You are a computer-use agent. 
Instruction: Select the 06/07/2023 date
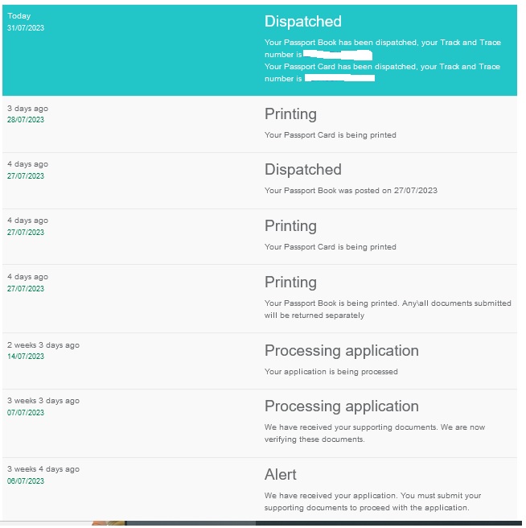click(26, 481)
